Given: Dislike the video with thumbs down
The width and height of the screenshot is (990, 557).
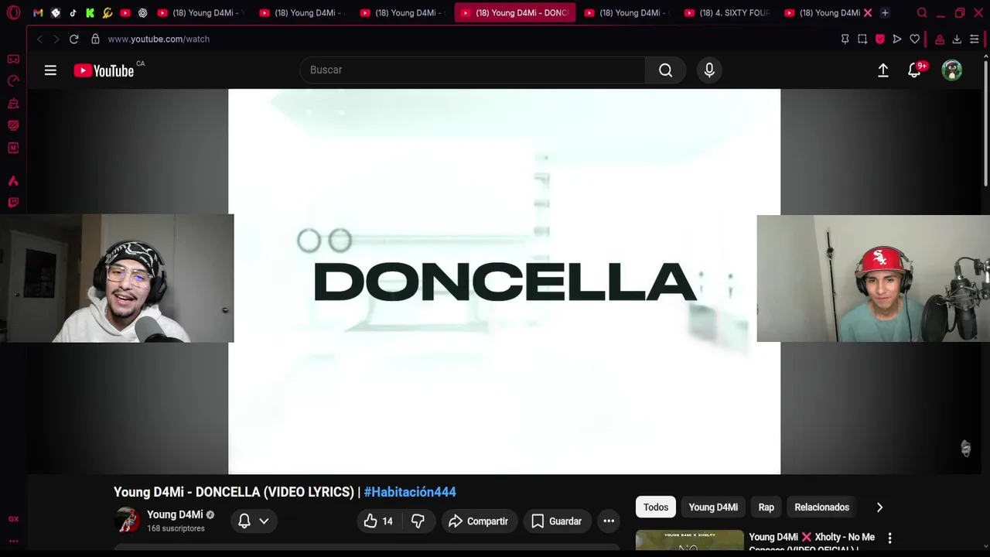Looking at the screenshot, I should [418, 521].
